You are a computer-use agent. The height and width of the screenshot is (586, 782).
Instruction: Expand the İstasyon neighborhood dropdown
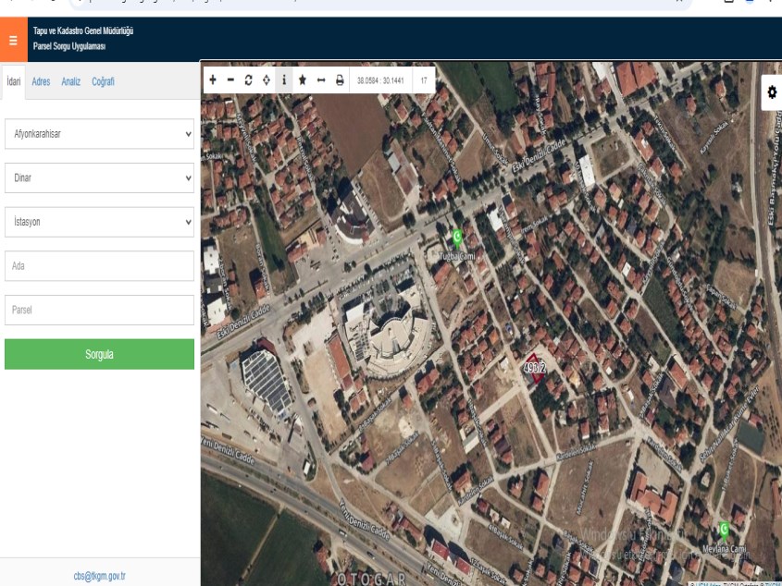click(x=99, y=222)
